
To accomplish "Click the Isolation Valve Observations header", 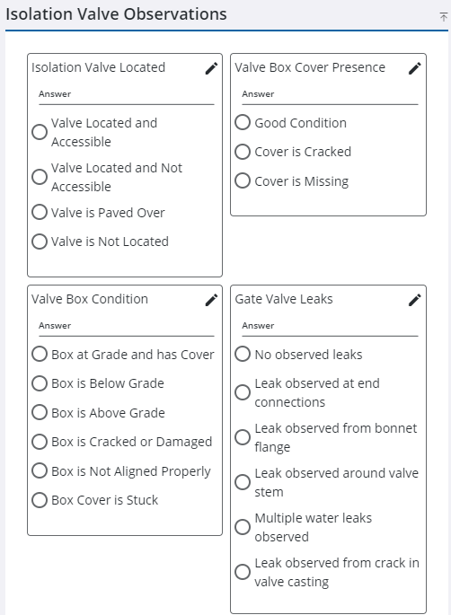I will pyautogui.click(x=116, y=14).
